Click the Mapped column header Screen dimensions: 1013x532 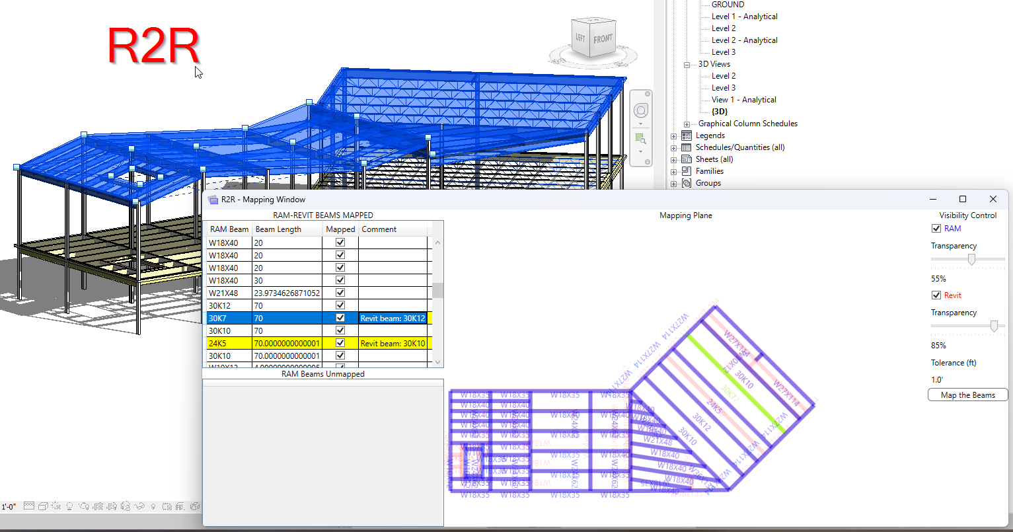[x=341, y=229]
